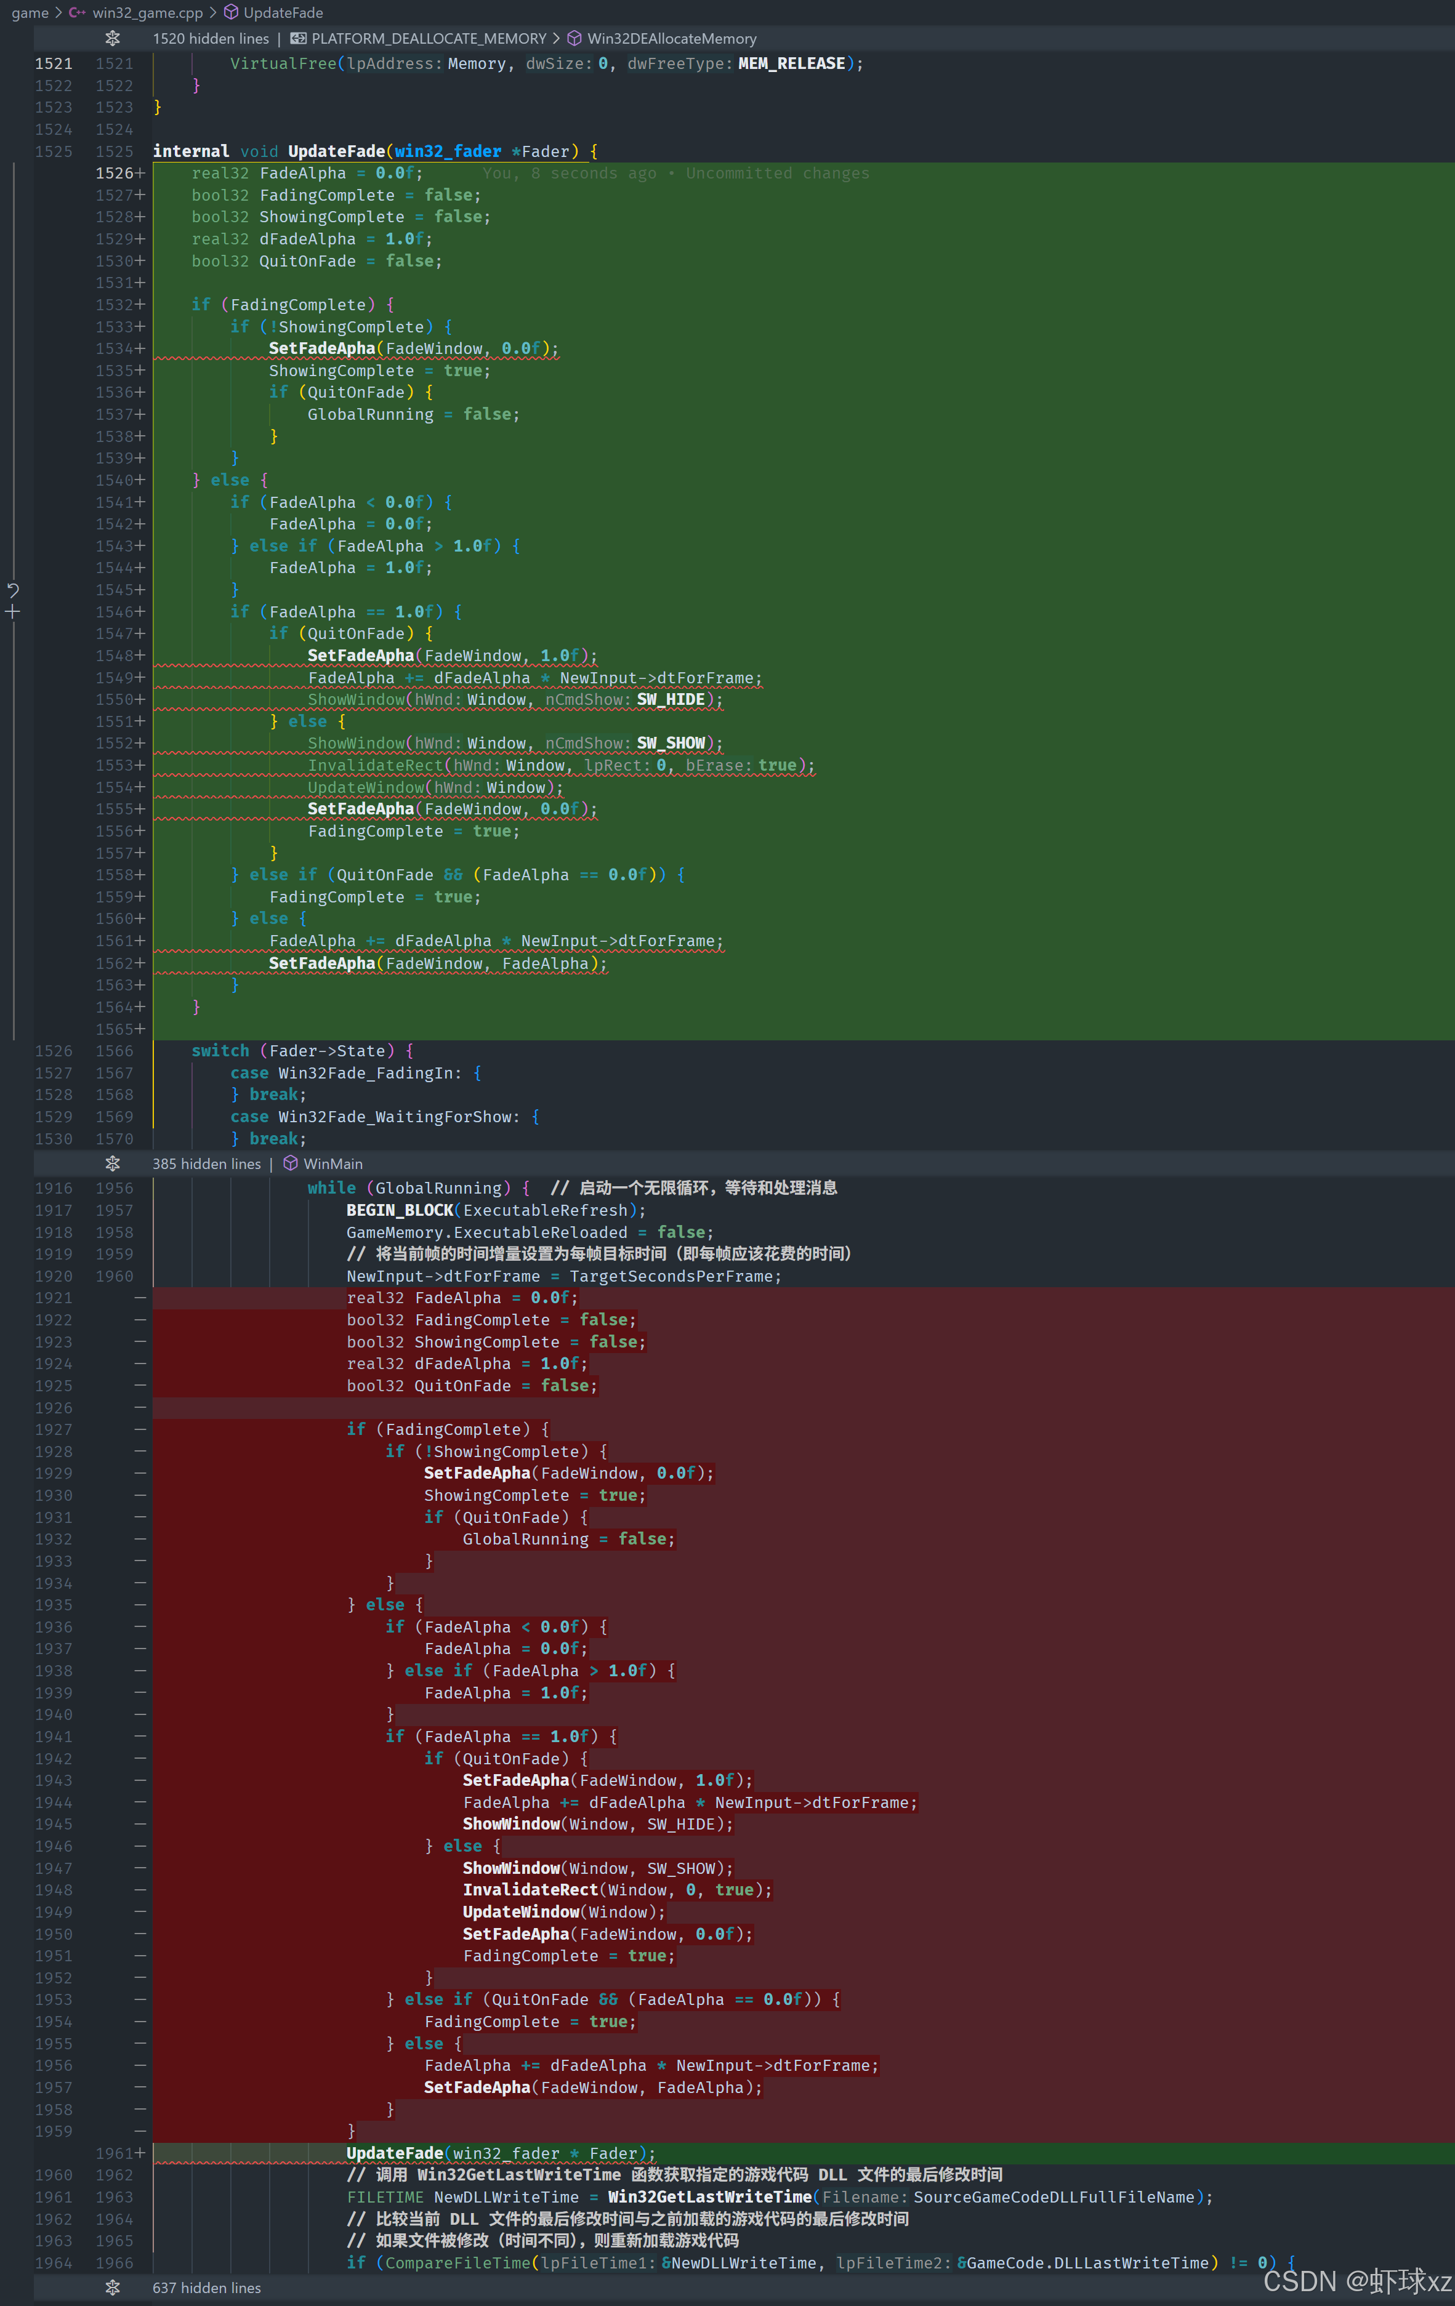Jump to WinMain in the sticky header
The image size is (1455, 2306).
coord(333,1163)
